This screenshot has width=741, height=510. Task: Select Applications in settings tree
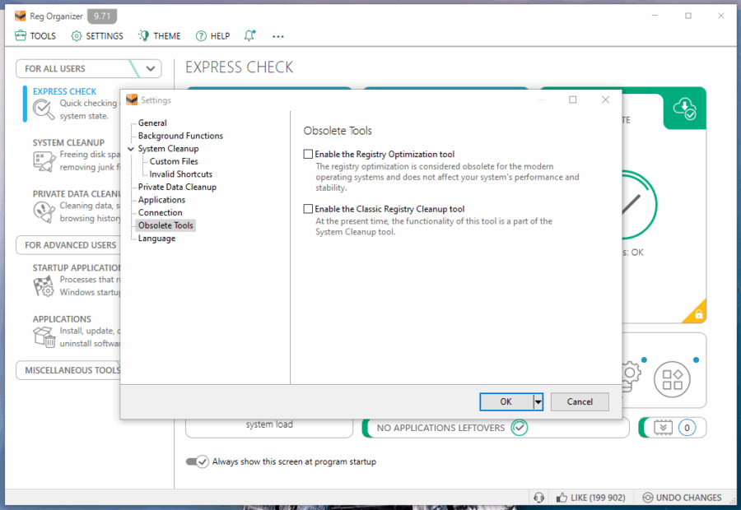[161, 200]
